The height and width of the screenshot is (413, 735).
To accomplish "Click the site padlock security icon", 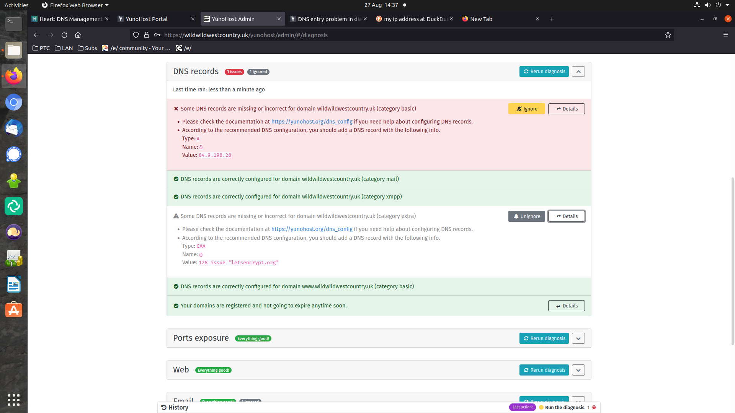I will 146,35.
